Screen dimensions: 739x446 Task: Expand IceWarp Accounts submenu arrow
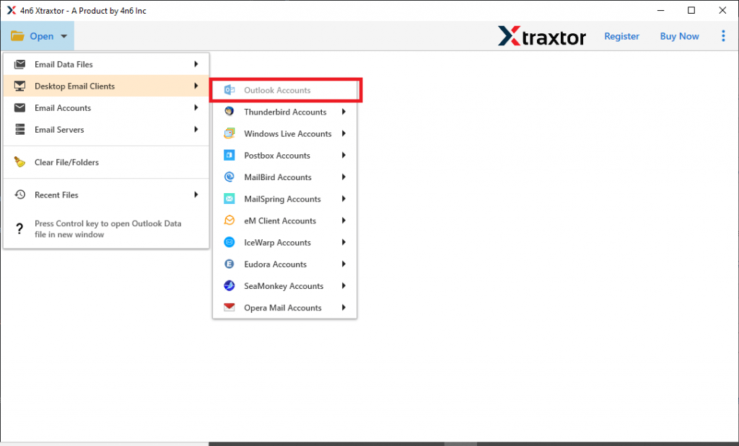click(x=344, y=242)
